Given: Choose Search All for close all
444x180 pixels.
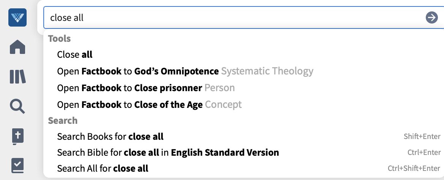Looking at the screenshot, I should click(244, 169).
